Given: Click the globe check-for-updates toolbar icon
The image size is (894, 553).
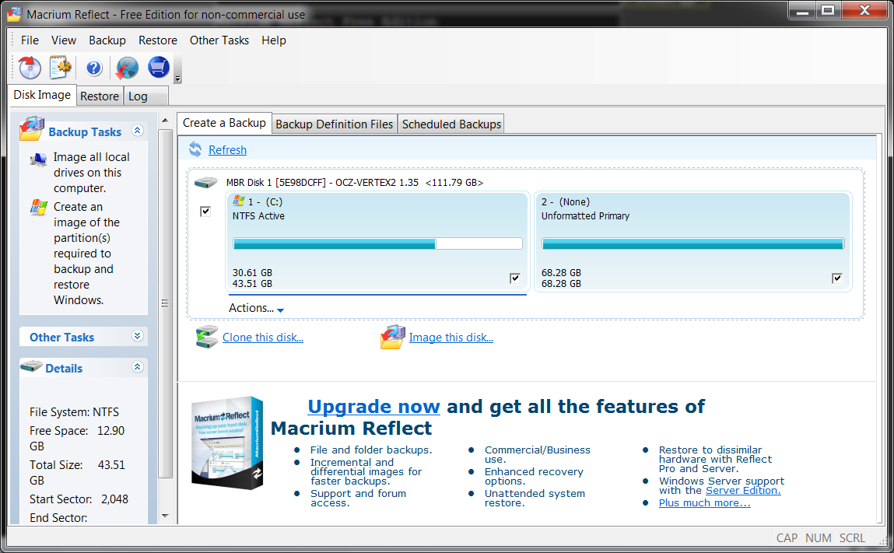Looking at the screenshot, I should 127,68.
